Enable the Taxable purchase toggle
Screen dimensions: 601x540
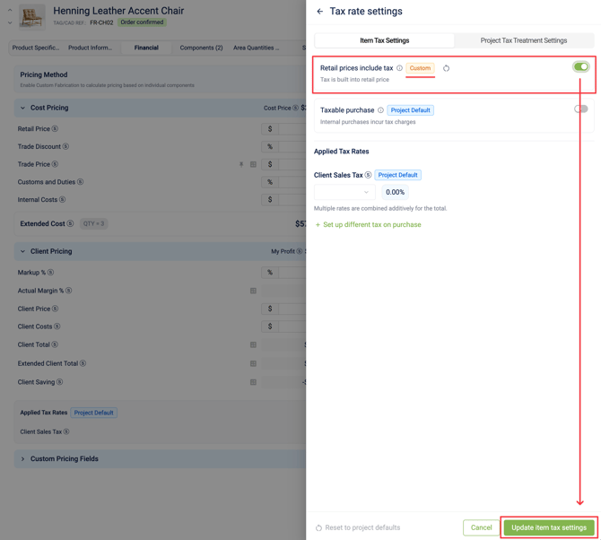[x=580, y=109]
